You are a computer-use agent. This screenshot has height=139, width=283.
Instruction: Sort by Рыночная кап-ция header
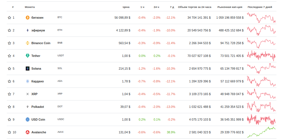coord(230,7)
